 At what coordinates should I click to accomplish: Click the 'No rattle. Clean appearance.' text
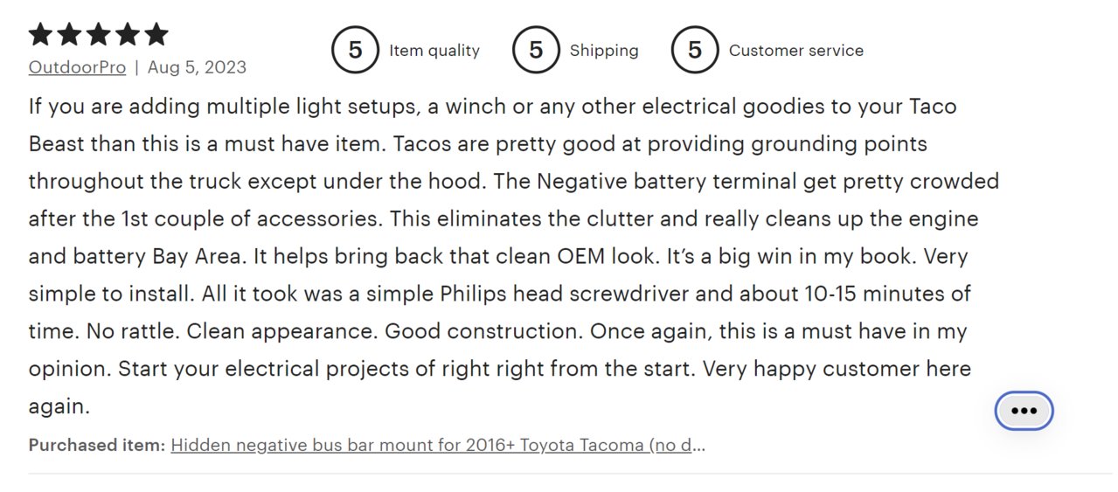tap(222, 332)
